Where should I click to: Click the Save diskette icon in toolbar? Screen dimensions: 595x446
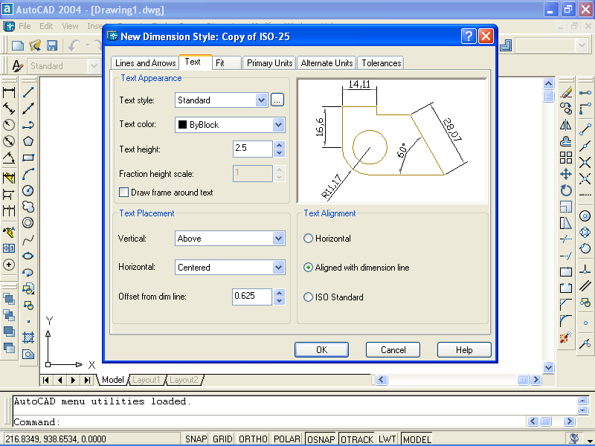[52, 46]
